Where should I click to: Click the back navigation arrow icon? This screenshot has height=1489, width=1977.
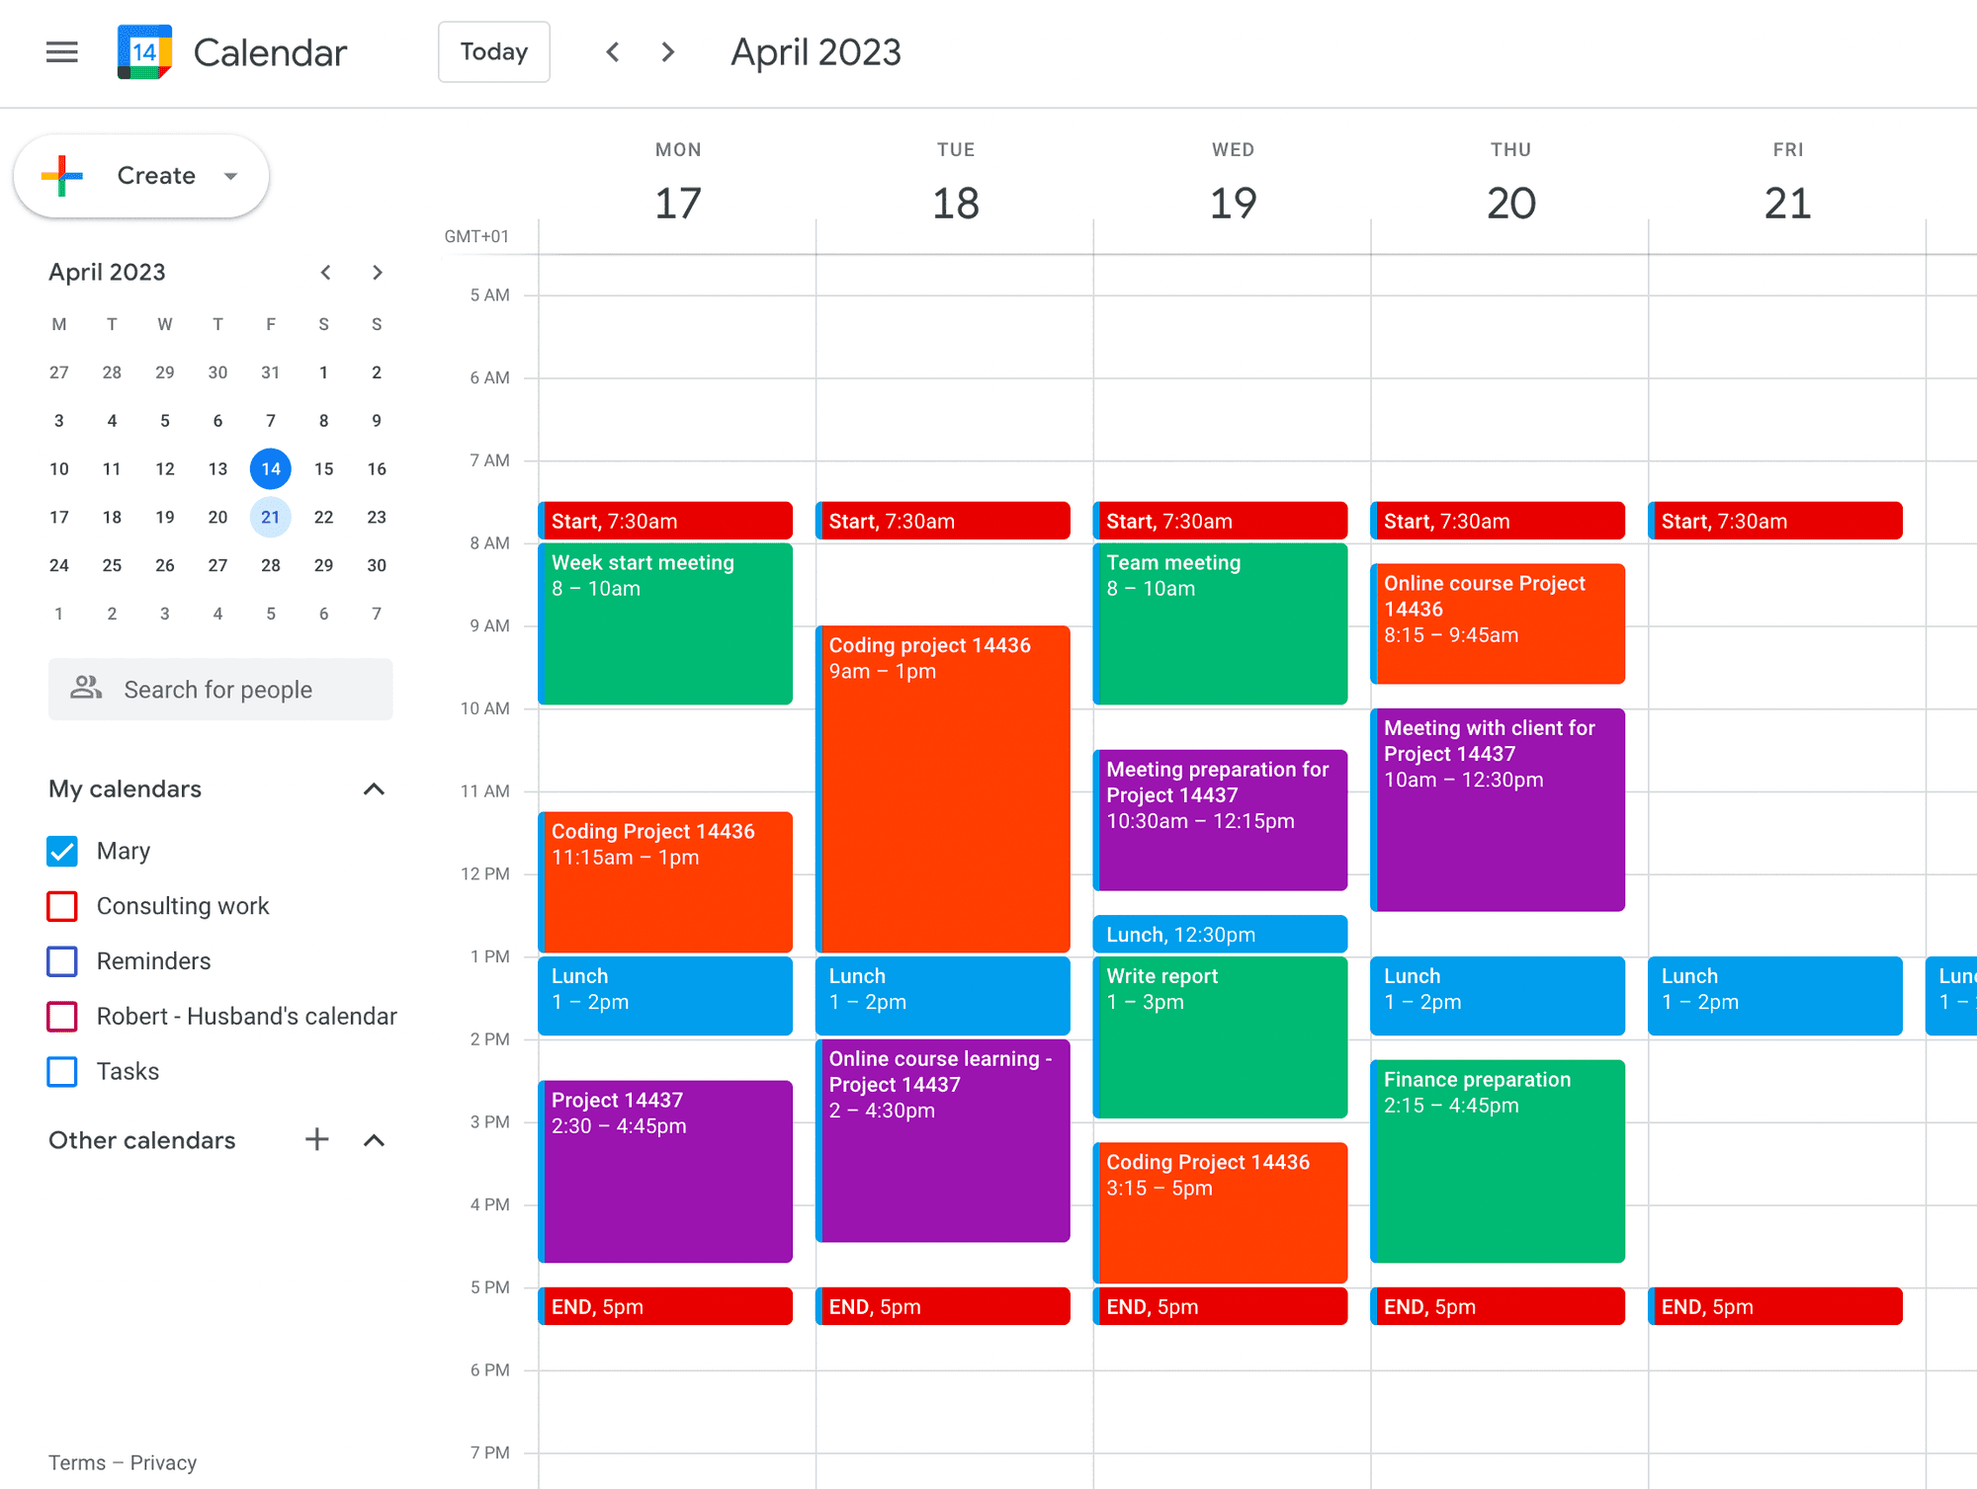tap(612, 51)
